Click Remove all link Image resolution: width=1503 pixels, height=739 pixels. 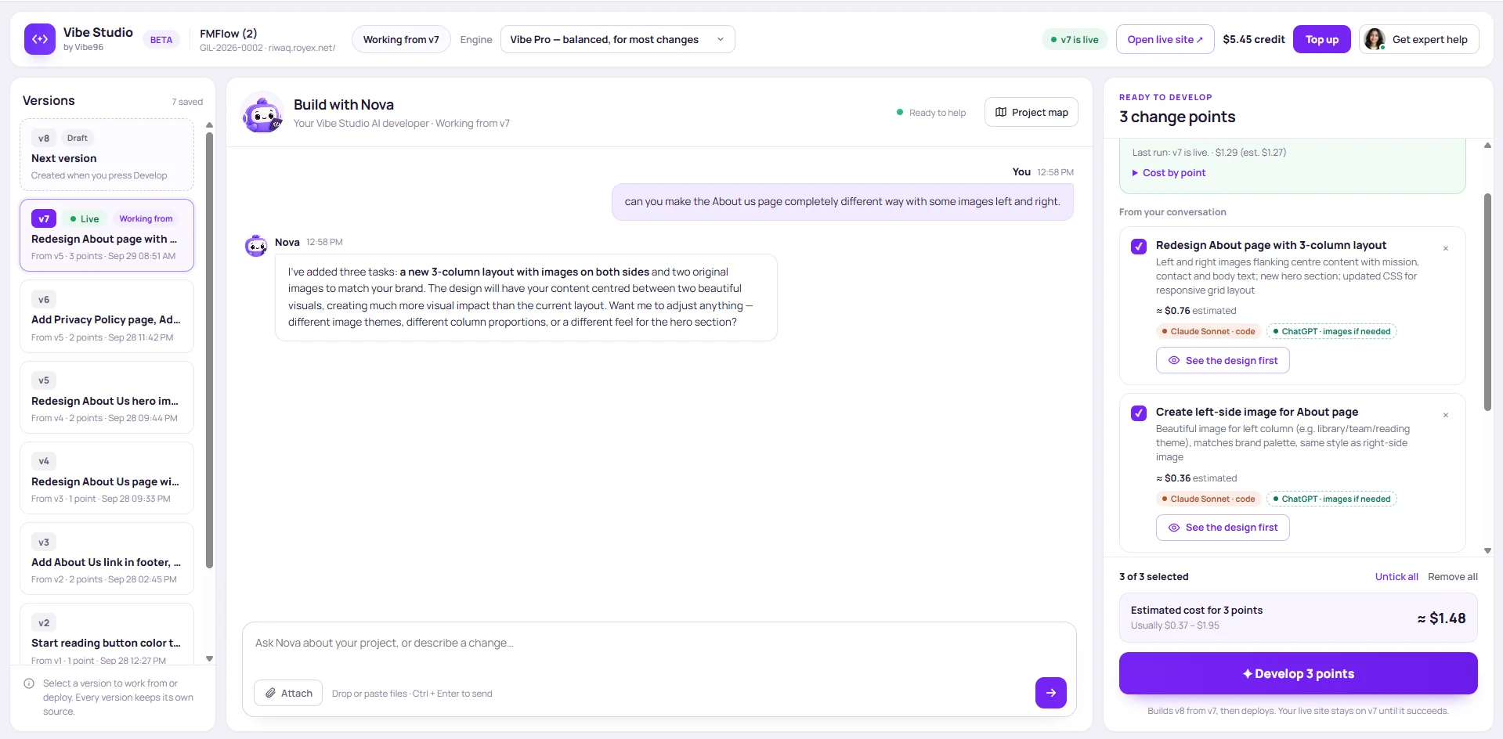1453,577
